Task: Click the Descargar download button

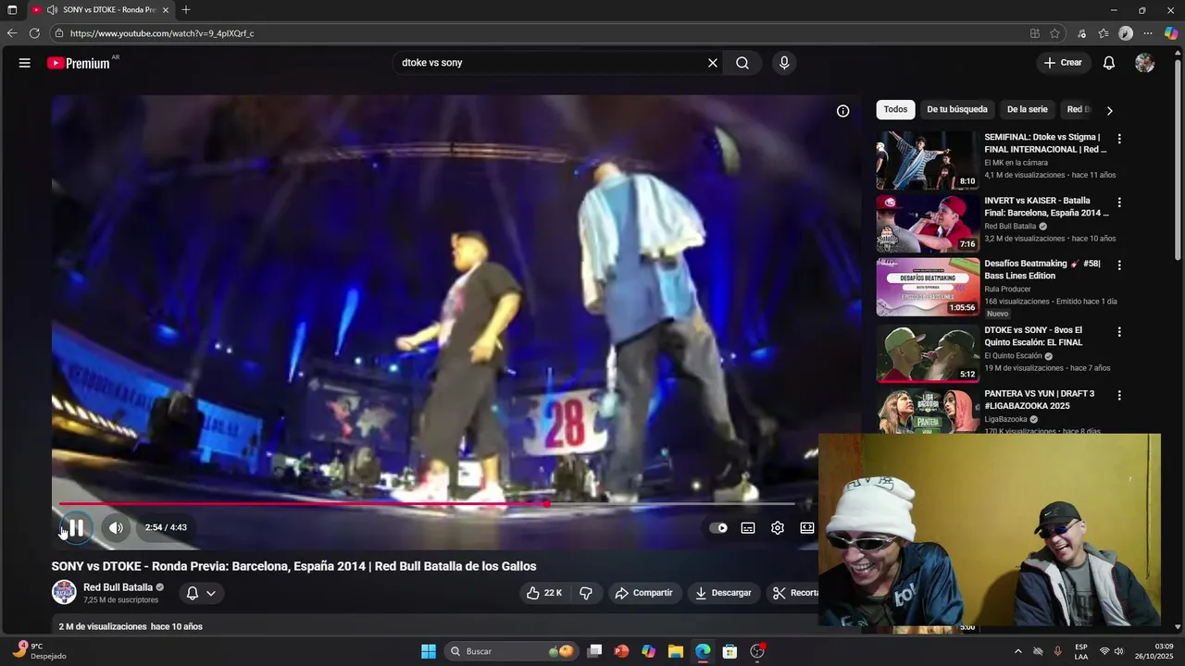Action: click(724, 593)
